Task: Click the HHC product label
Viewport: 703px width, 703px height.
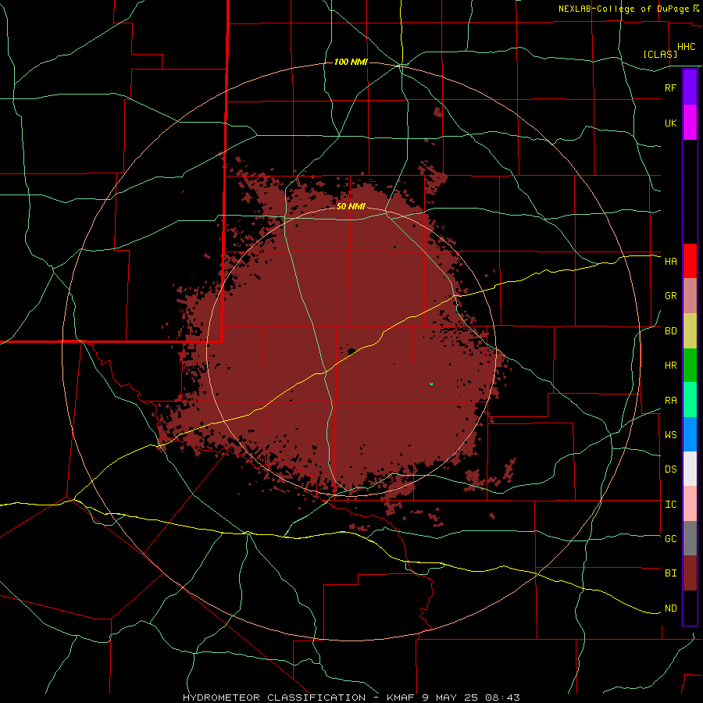Action: [x=686, y=47]
